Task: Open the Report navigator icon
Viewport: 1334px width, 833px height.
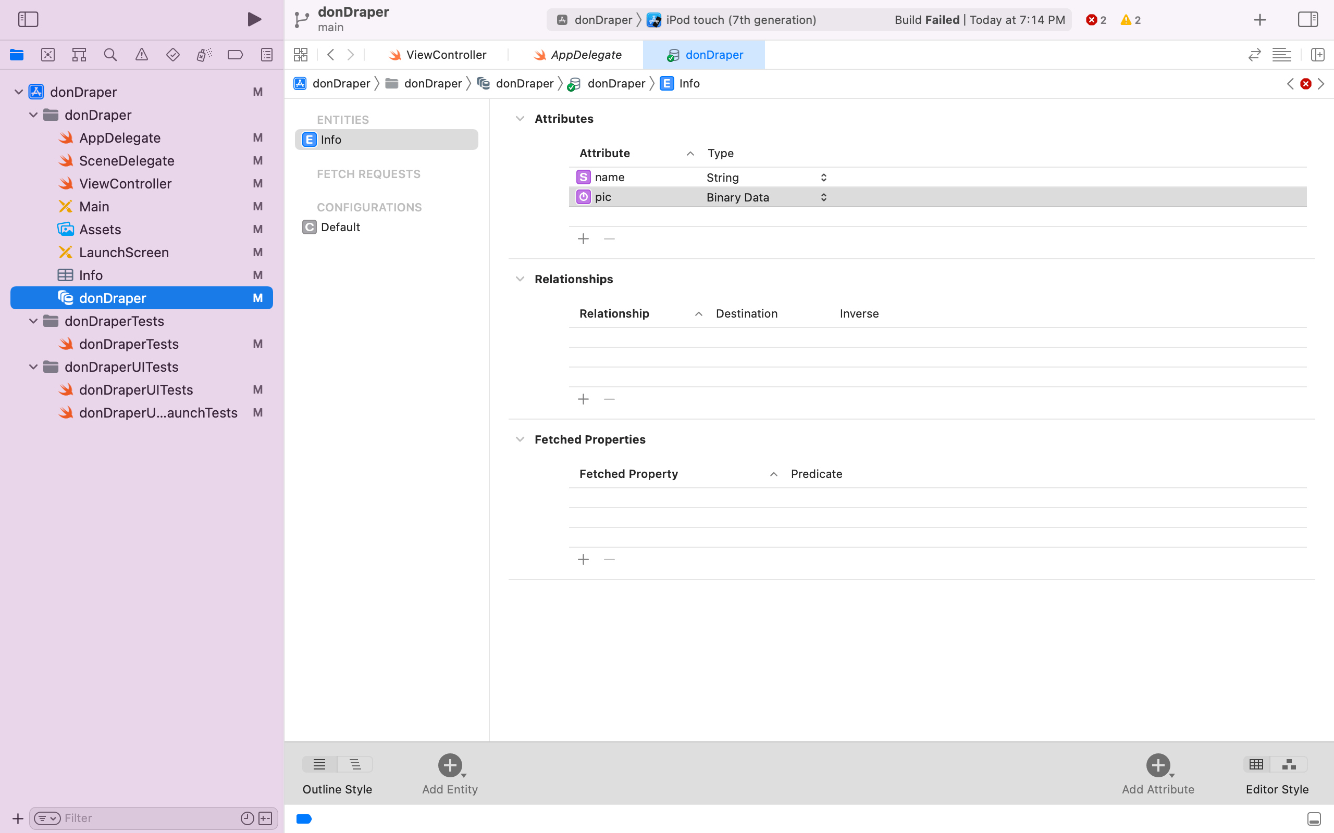Action: [x=267, y=55]
